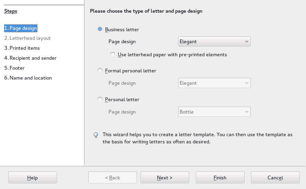Choose the Formal personal letter option
The image size is (306, 189).
click(100, 71)
